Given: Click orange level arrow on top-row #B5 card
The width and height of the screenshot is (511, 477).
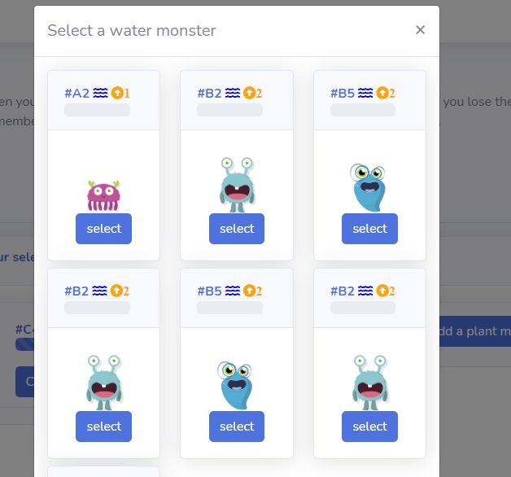Looking at the screenshot, I should pos(382,93).
